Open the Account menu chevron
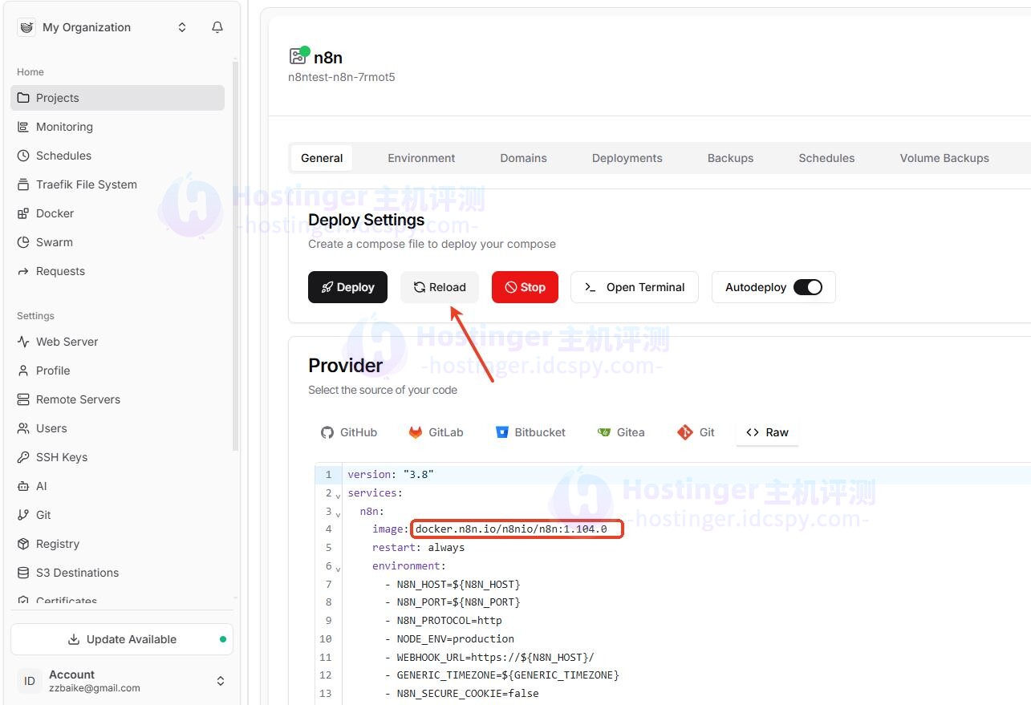This screenshot has width=1031, height=705. 221,681
